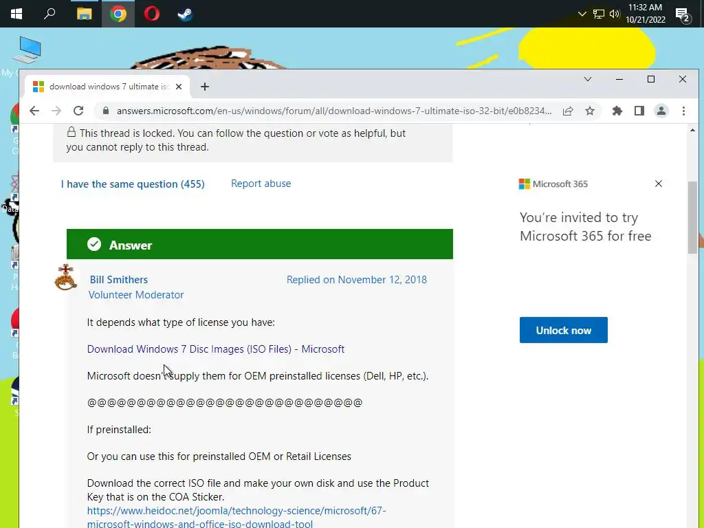Open Chrome tab search chevron
704x528 pixels.
pos(588,80)
